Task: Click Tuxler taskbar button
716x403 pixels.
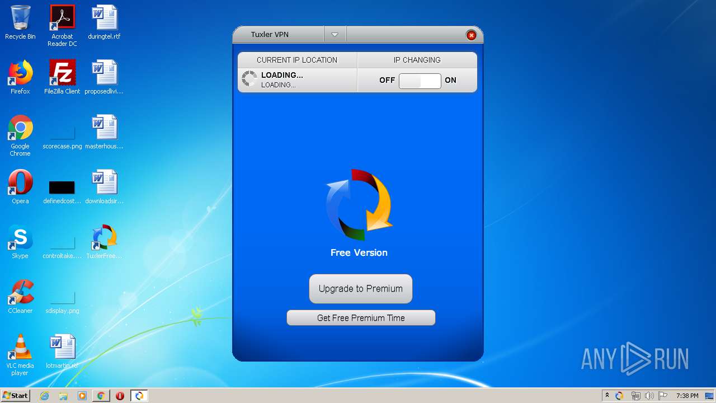Action: (x=139, y=396)
